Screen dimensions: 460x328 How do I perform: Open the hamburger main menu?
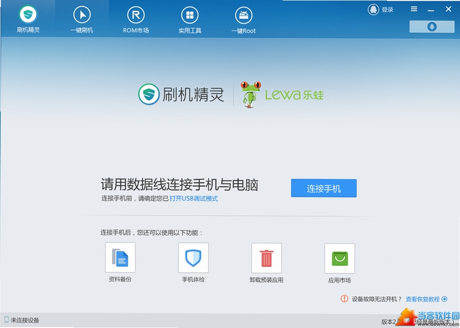pos(414,9)
